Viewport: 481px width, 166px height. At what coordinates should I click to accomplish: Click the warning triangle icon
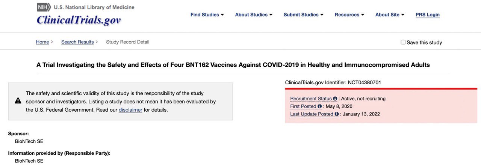pos(18,101)
